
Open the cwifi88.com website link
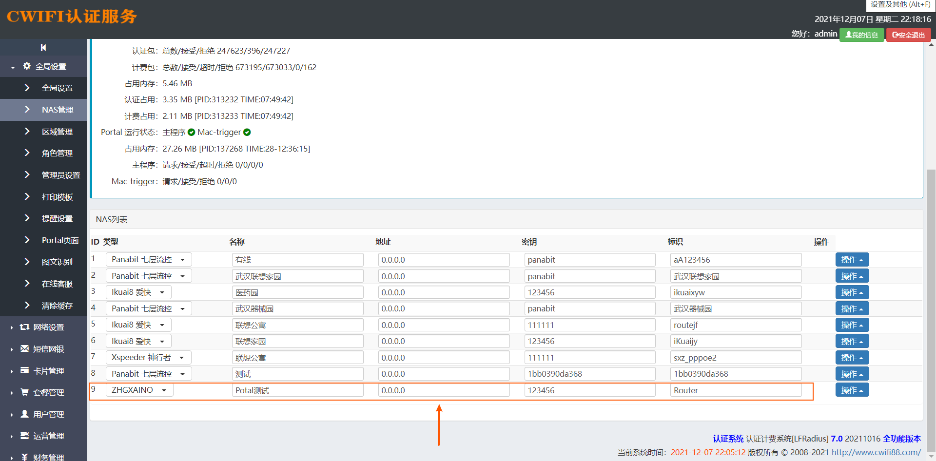pyautogui.click(x=876, y=452)
